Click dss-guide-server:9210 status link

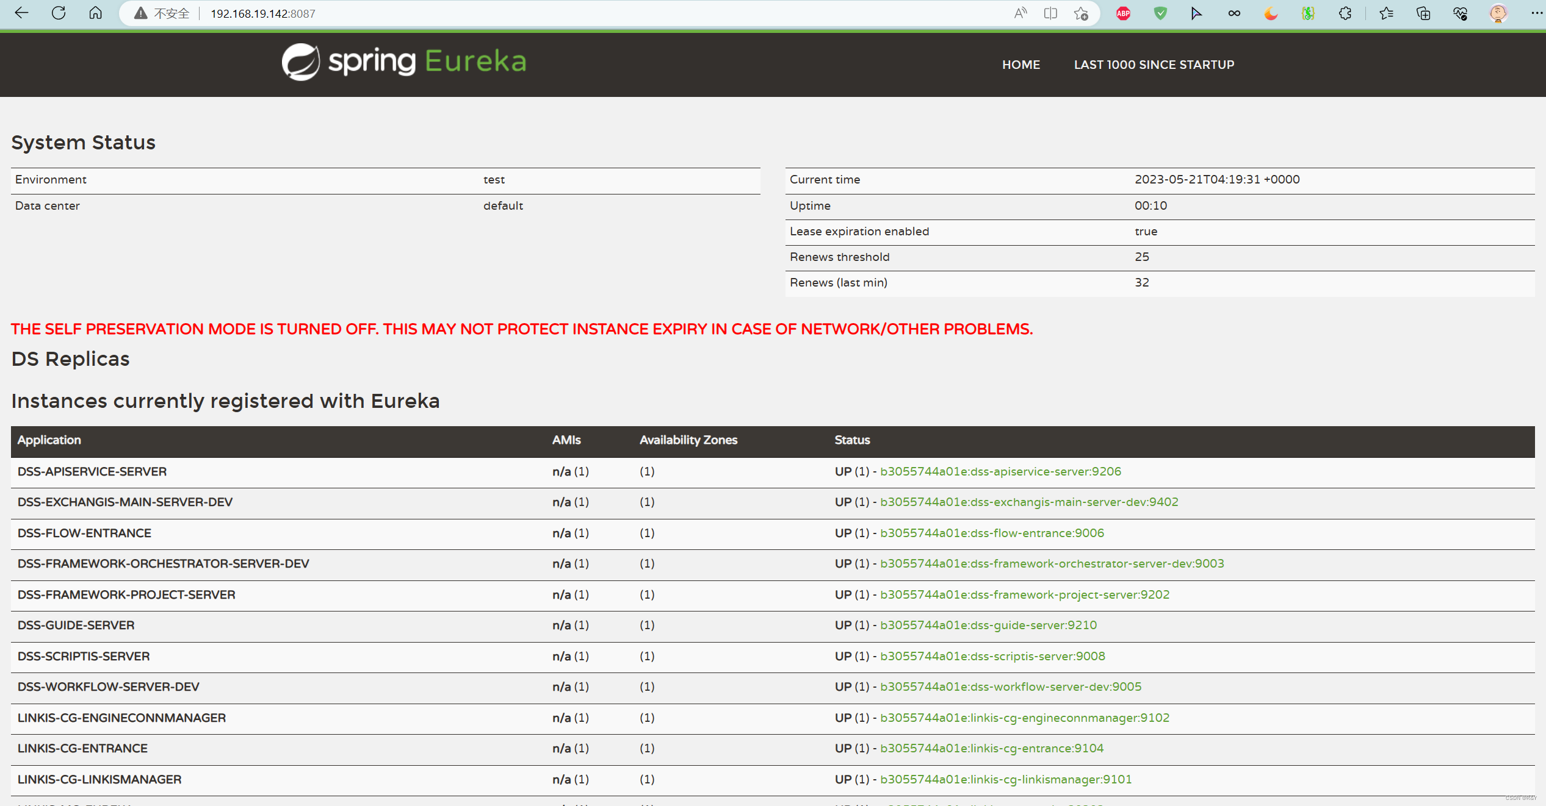coord(988,625)
